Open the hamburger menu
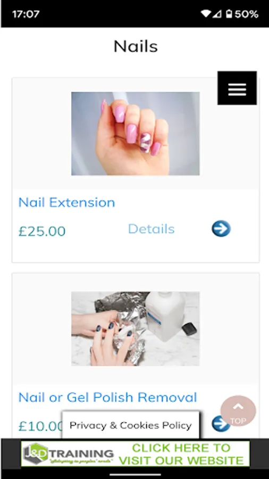 click(237, 88)
